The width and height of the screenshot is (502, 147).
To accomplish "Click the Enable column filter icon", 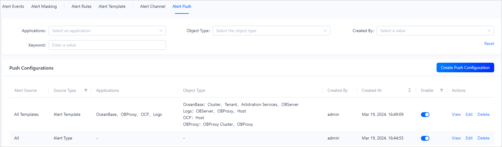I will click(x=441, y=90).
